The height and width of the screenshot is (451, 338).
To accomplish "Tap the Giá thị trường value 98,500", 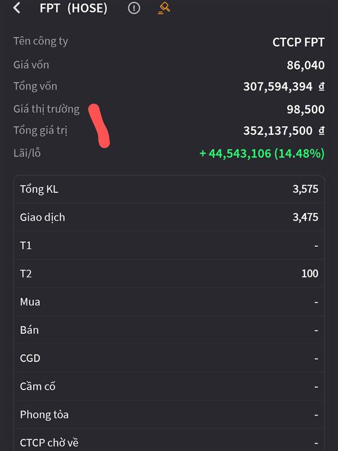I will pyautogui.click(x=305, y=109).
